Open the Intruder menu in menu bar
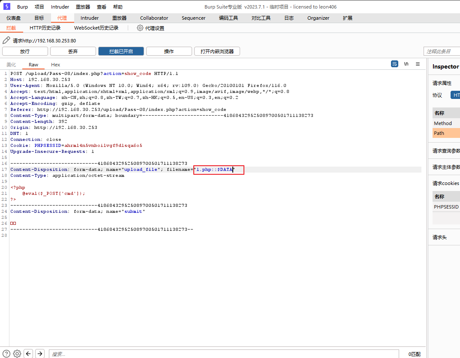The width and height of the screenshot is (460, 358). (60, 7)
